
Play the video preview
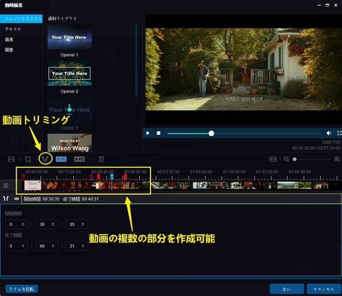tap(148, 133)
